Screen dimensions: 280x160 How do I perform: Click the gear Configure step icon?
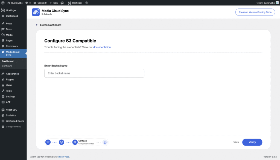click(75, 142)
